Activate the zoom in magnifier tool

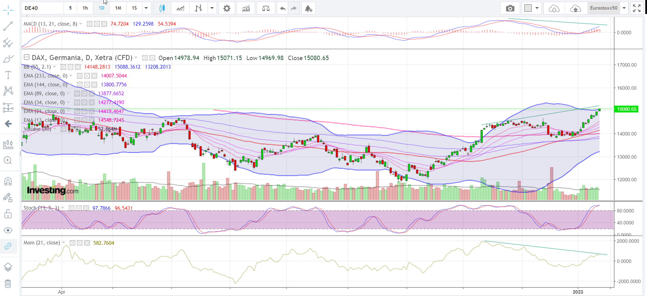pos(8,160)
